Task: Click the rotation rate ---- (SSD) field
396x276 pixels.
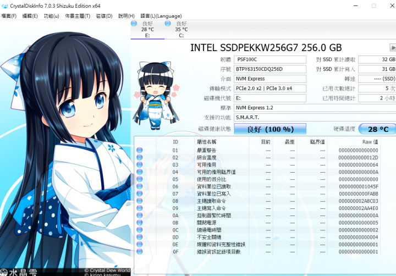Action: [x=377, y=79]
